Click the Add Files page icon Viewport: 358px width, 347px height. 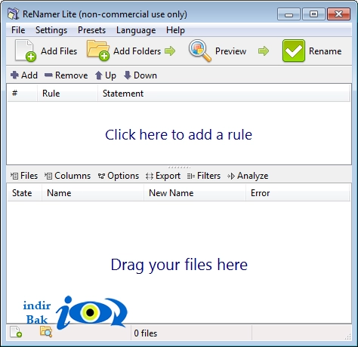coord(26,51)
